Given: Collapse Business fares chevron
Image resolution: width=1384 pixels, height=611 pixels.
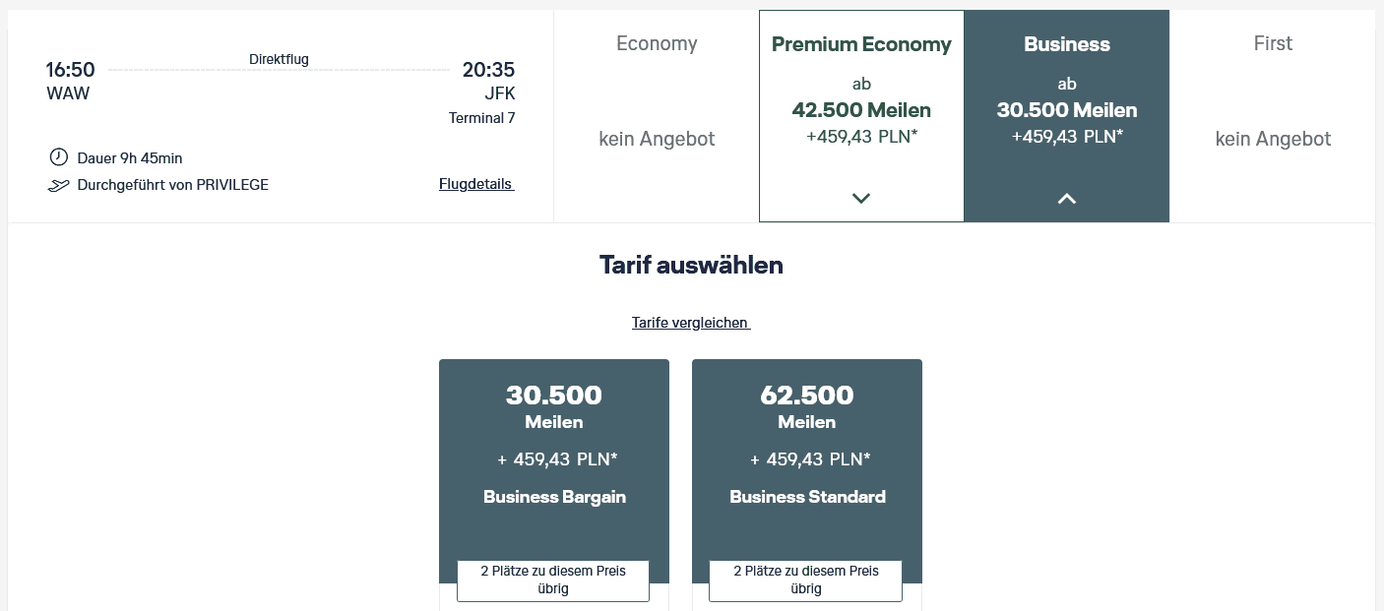Looking at the screenshot, I should 1066,198.
